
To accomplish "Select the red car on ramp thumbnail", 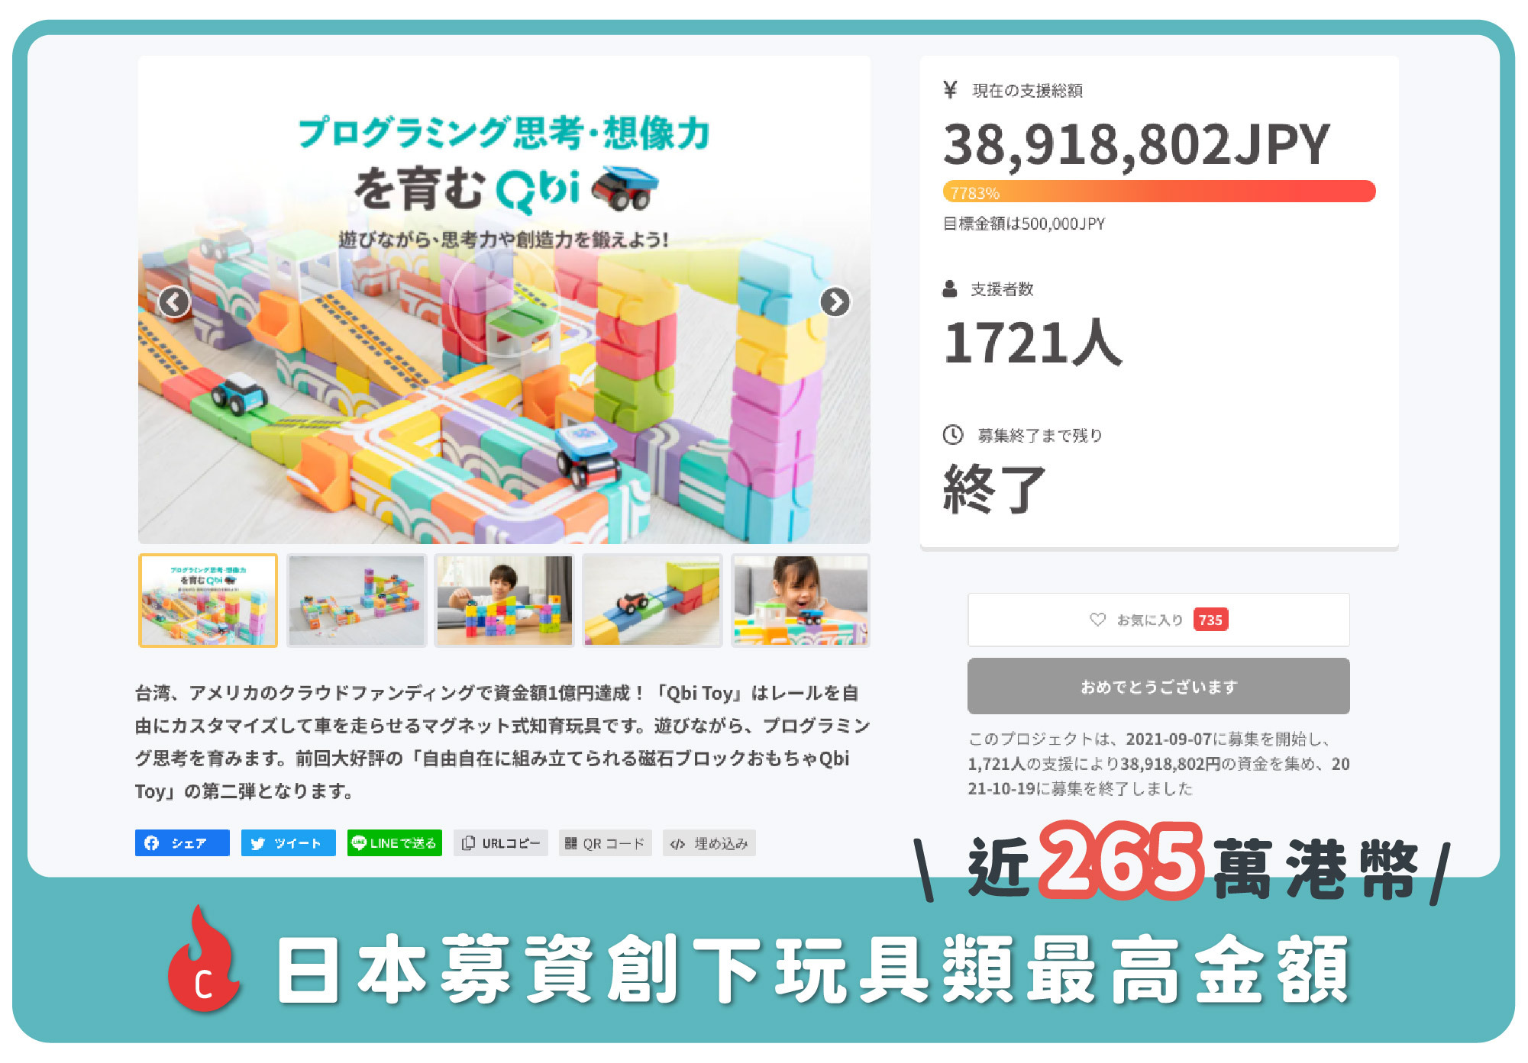I will tap(652, 601).
